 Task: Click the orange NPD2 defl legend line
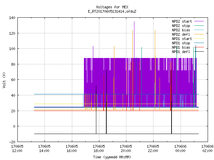[199, 34]
